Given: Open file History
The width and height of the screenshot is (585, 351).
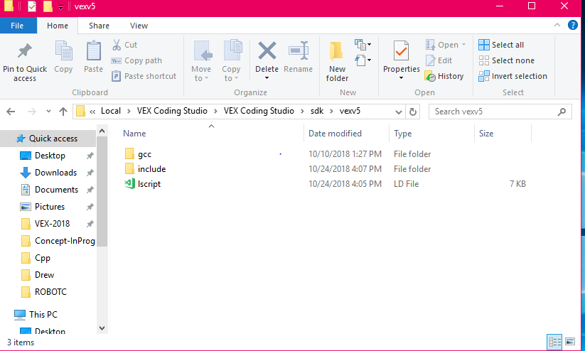Looking at the screenshot, I should [444, 76].
